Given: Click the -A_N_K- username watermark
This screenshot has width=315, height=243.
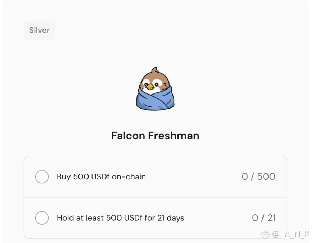Looking at the screenshot, I should (297, 234).
